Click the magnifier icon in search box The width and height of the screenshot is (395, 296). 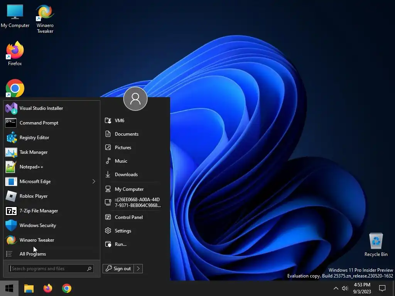point(89,269)
